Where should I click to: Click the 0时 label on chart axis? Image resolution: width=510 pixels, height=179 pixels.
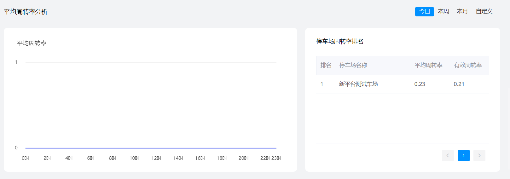click(x=26, y=158)
